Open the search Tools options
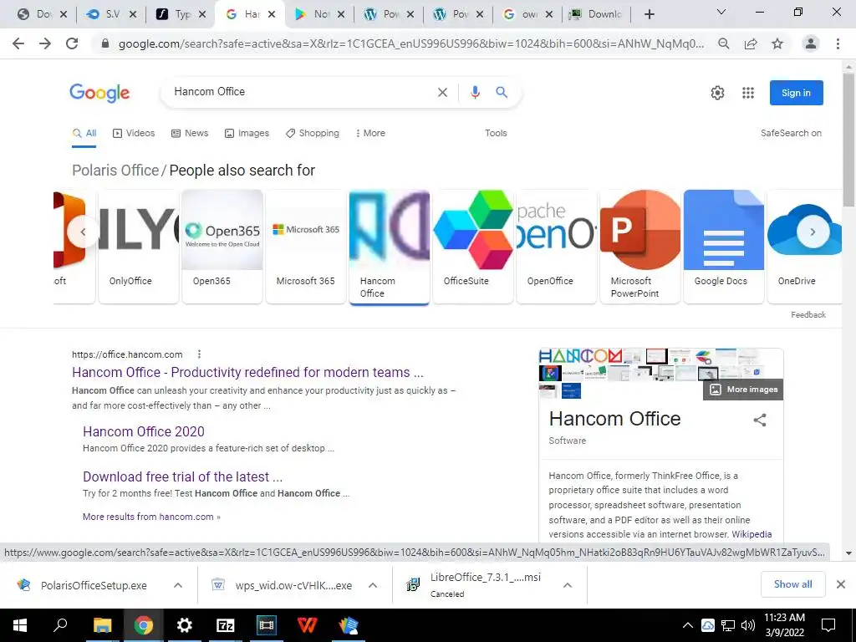 496,133
